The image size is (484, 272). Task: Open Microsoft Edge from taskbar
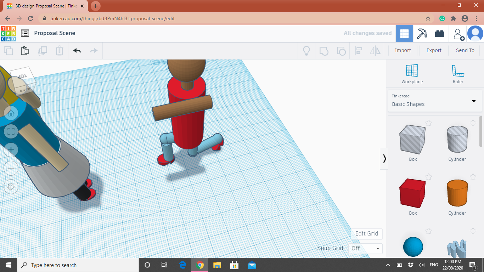183,265
